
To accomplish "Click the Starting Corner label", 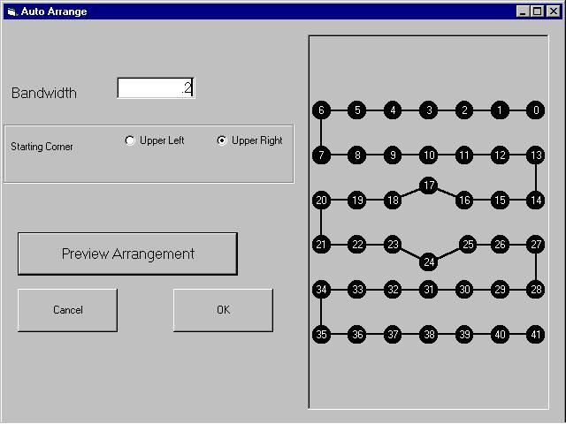I will click(42, 147).
